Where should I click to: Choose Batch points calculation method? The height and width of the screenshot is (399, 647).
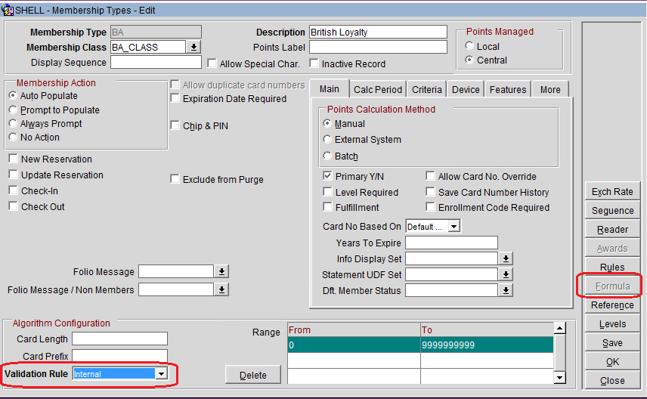coord(327,156)
